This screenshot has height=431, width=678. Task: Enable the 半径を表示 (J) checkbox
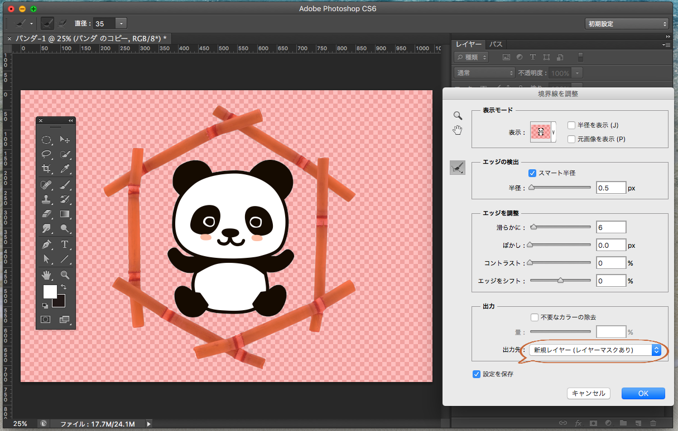(571, 125)
